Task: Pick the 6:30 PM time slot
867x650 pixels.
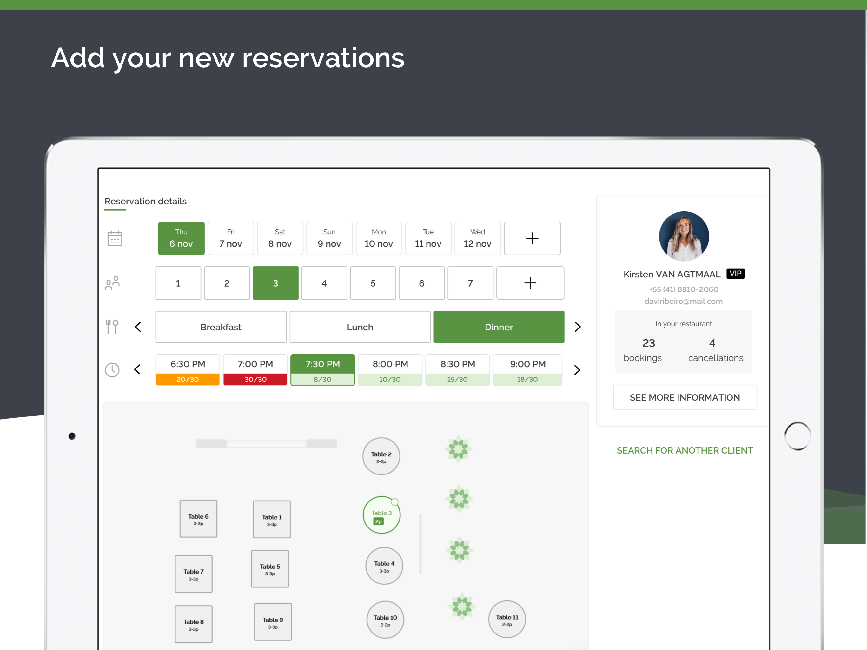Action: coord(187,370)
